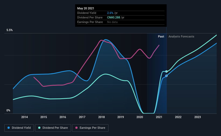Click the CN¥0.288 dividend per share value
The height and width of the screenshot is (136, 221).
(x=114, y=17)
